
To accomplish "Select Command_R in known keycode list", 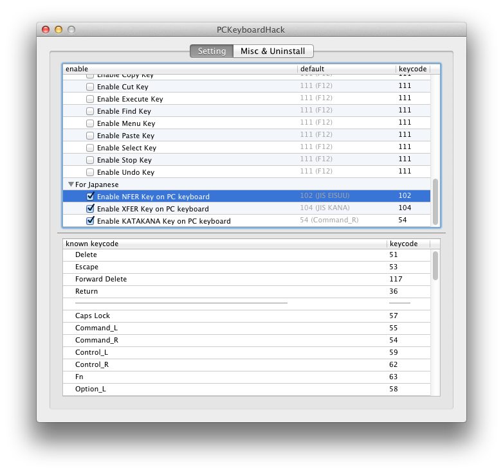I will tap(246, 340).
